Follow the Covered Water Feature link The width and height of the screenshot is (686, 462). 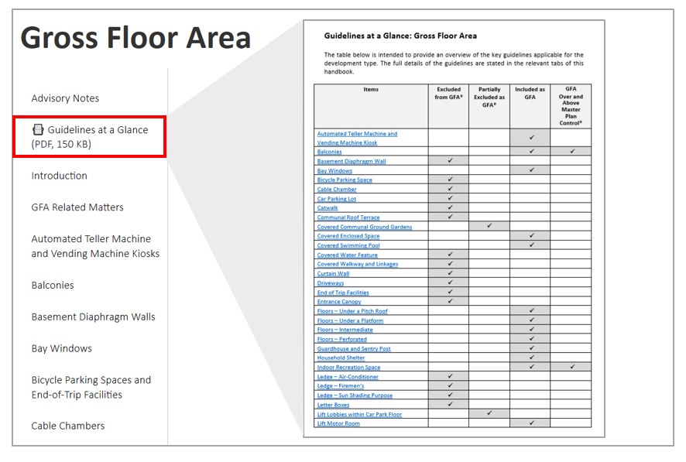[x=348, y=255]
